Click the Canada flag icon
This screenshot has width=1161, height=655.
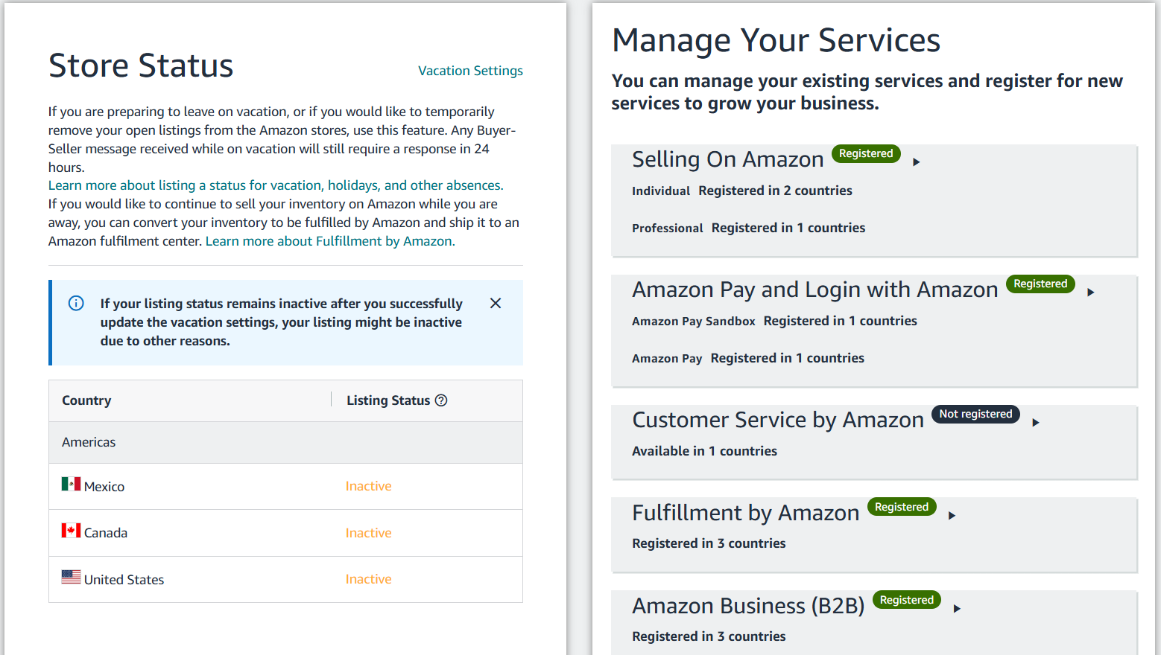tap(71, 531)
